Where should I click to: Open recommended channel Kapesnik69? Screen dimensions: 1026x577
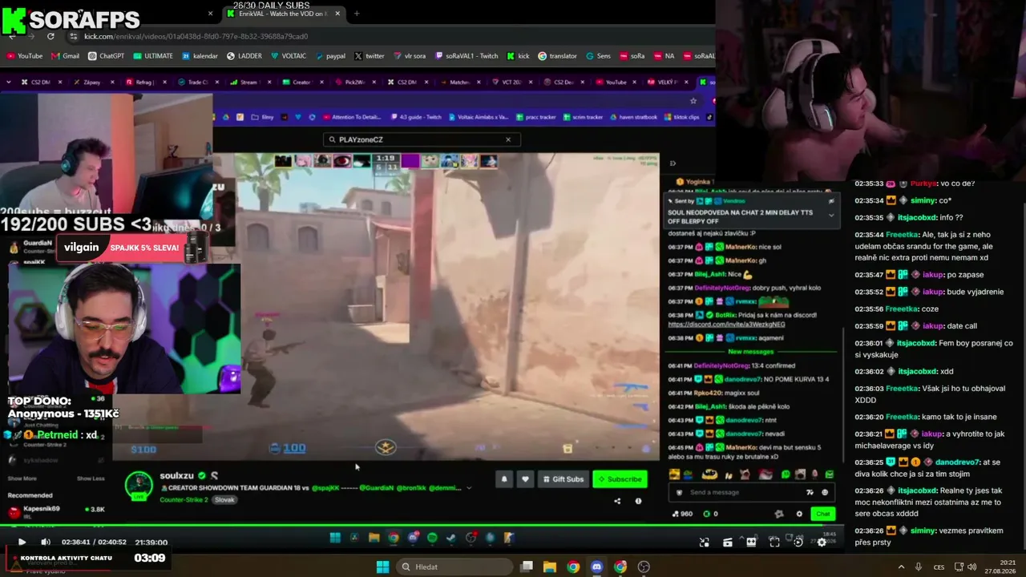pyautogui.click(x=56, y=511)
